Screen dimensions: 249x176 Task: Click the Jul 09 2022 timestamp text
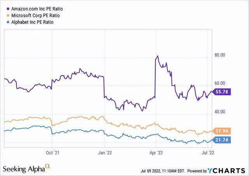point(163,171)
